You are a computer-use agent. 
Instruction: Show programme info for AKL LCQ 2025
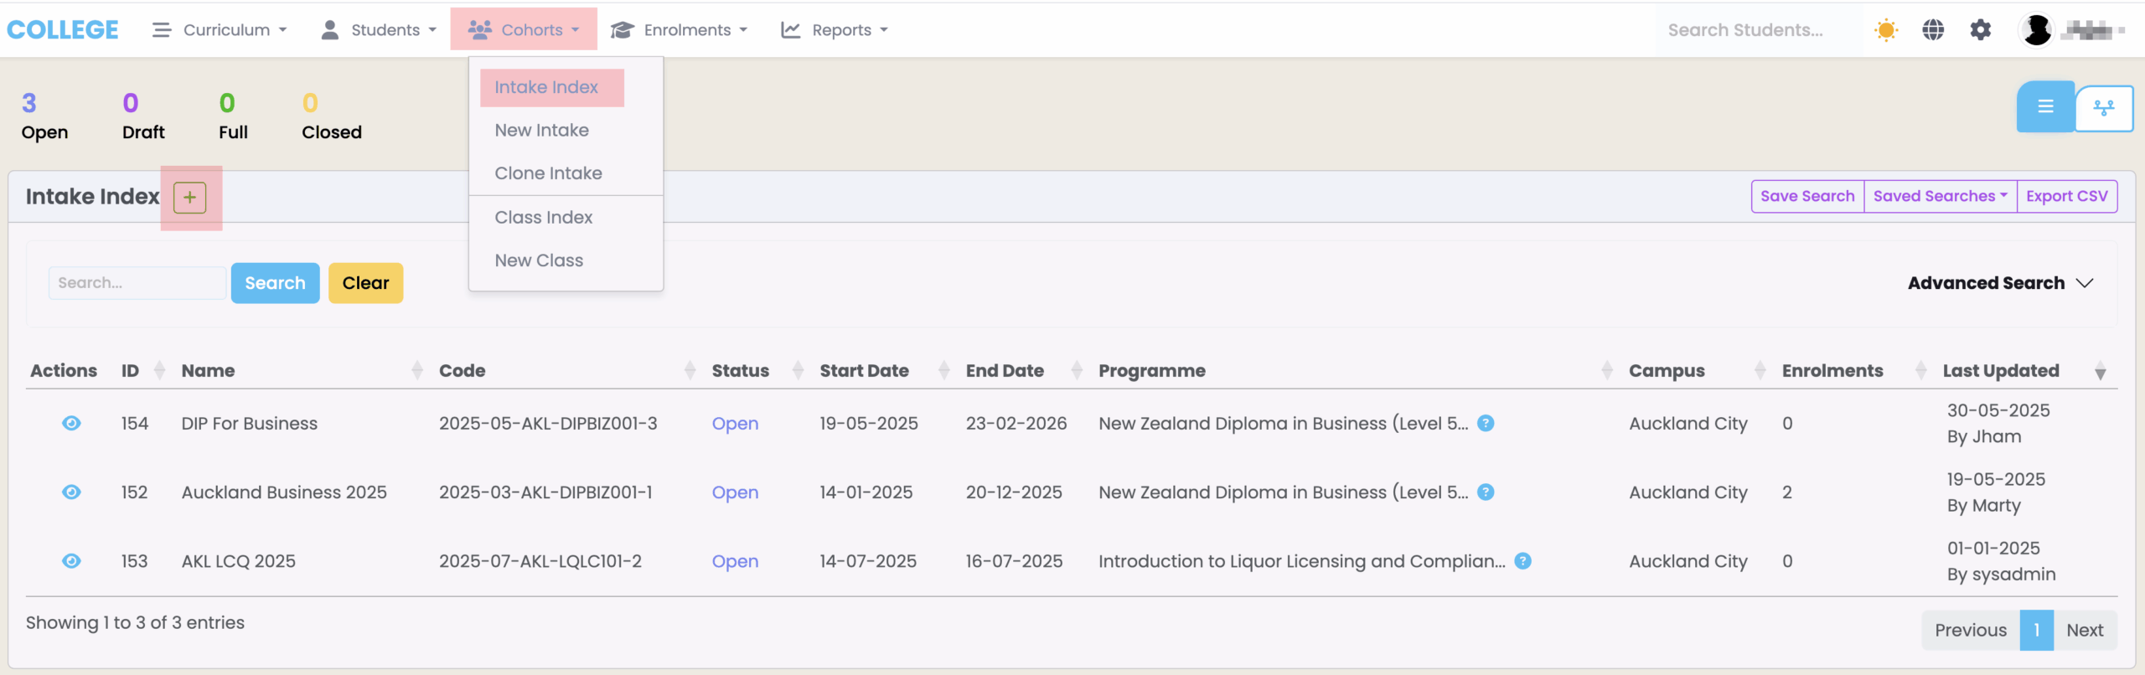1523,561
